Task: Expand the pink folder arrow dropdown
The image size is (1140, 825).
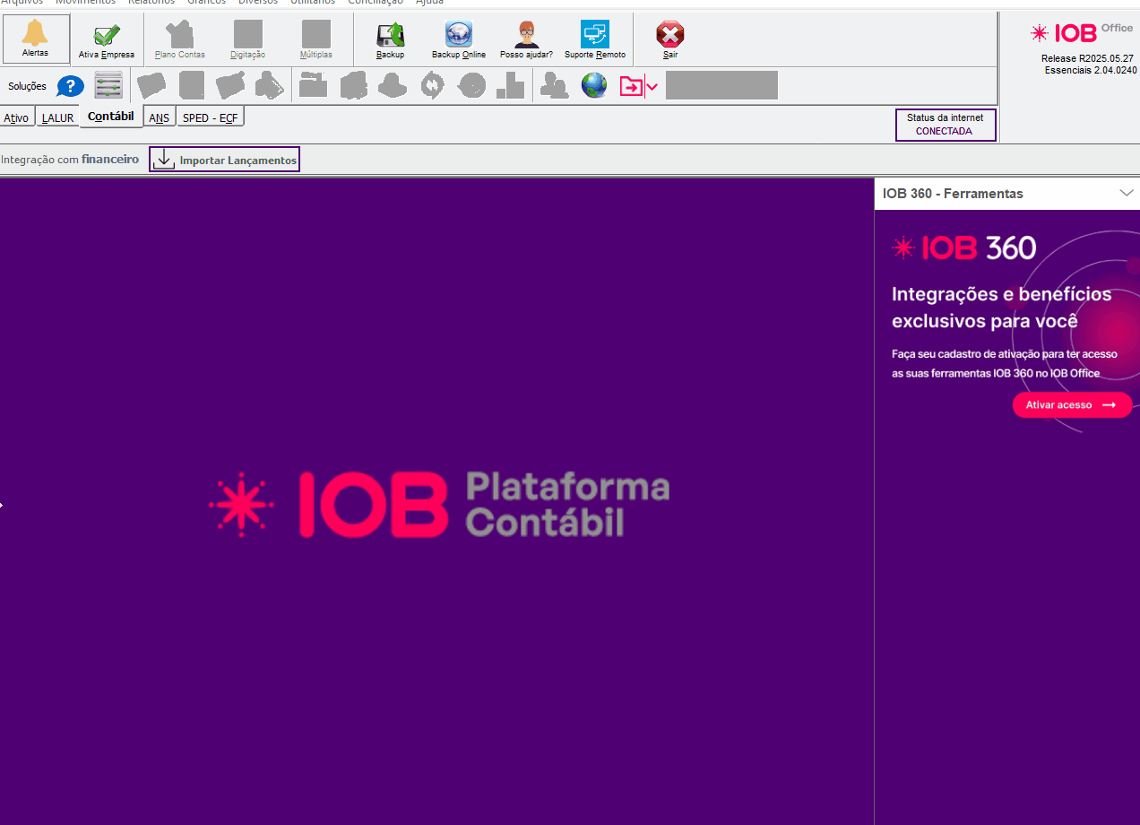Action: point(652,87)
